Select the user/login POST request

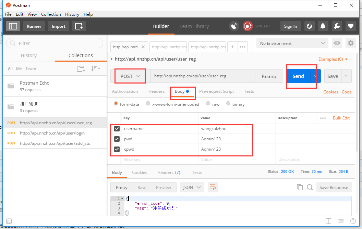55,133
